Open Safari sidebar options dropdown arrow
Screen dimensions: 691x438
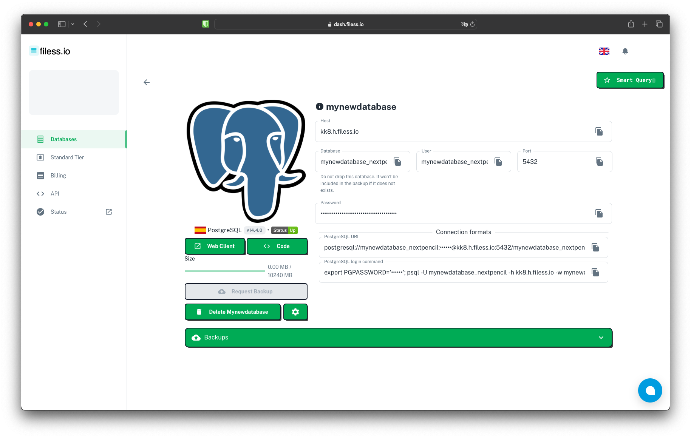[73, 24]
